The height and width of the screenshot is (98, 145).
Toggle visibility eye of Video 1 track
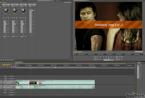pyautogui.click(x=4, y=81)
